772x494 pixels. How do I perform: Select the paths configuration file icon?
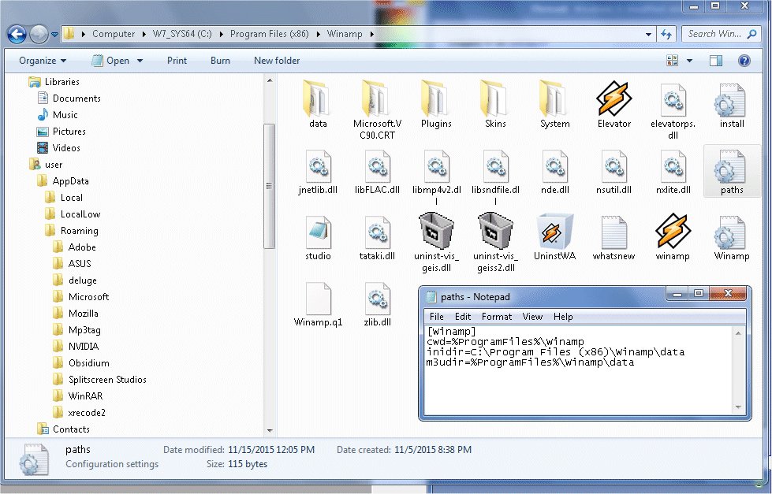point(732,165)
